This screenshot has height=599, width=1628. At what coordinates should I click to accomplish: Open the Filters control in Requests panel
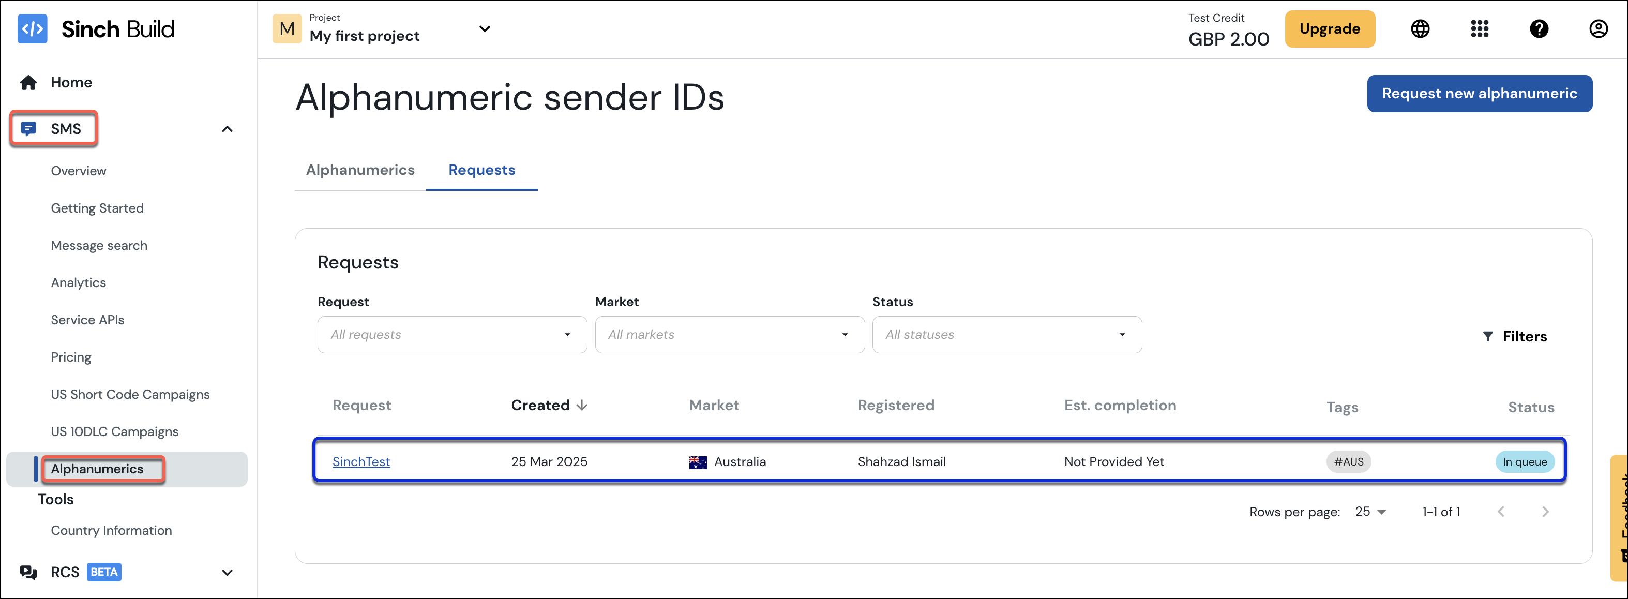pos(1515,336)
